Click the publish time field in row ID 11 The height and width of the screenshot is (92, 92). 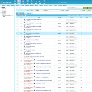pyautogui.click(x=71, y=57)
